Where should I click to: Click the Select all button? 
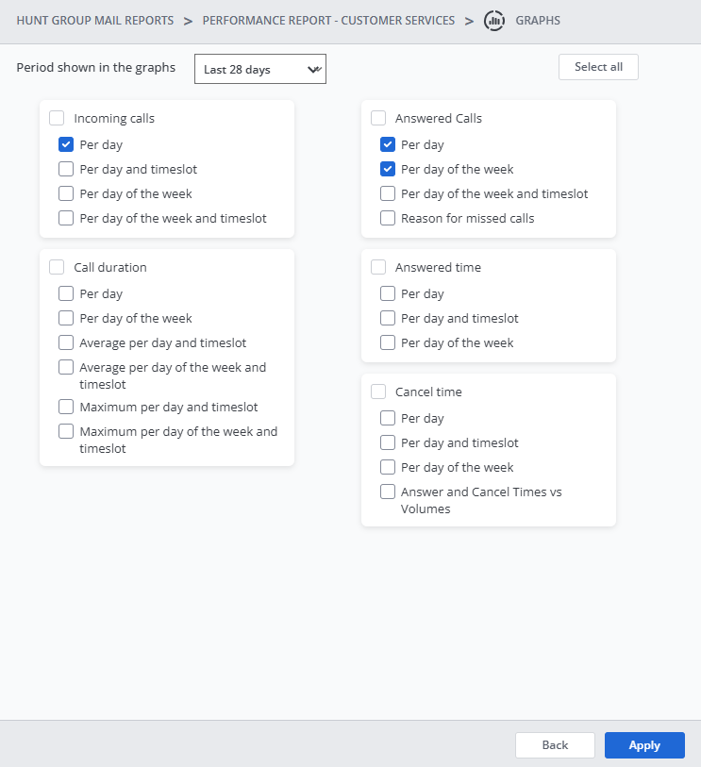click(598, 67)
